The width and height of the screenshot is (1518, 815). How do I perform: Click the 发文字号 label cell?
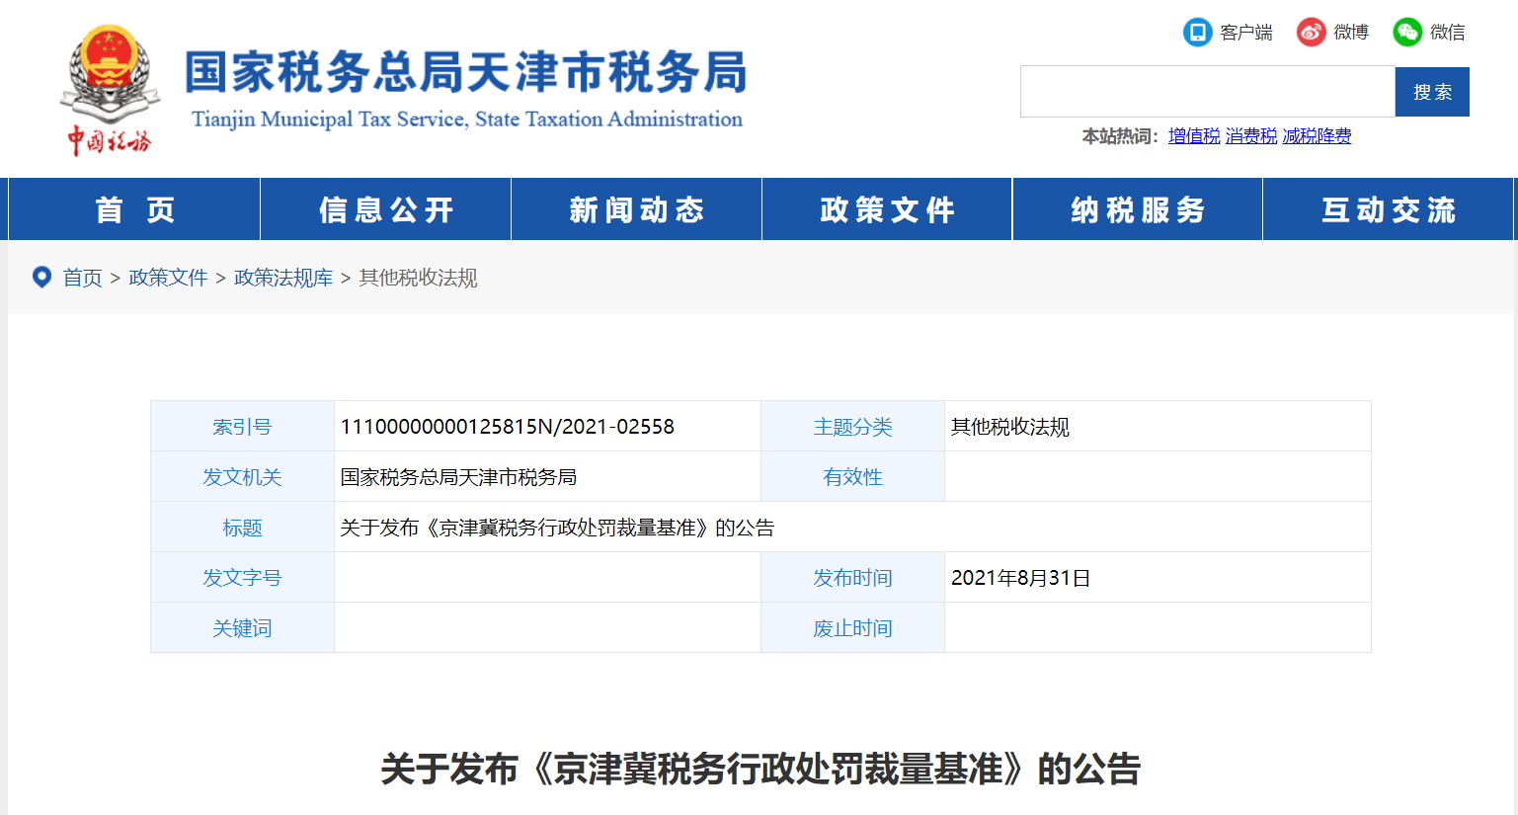[242, 578]
